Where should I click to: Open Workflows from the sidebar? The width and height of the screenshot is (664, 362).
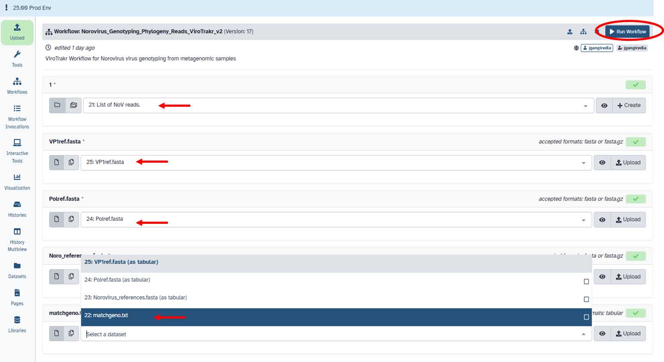pyautogui.click(x=17, y=86)
